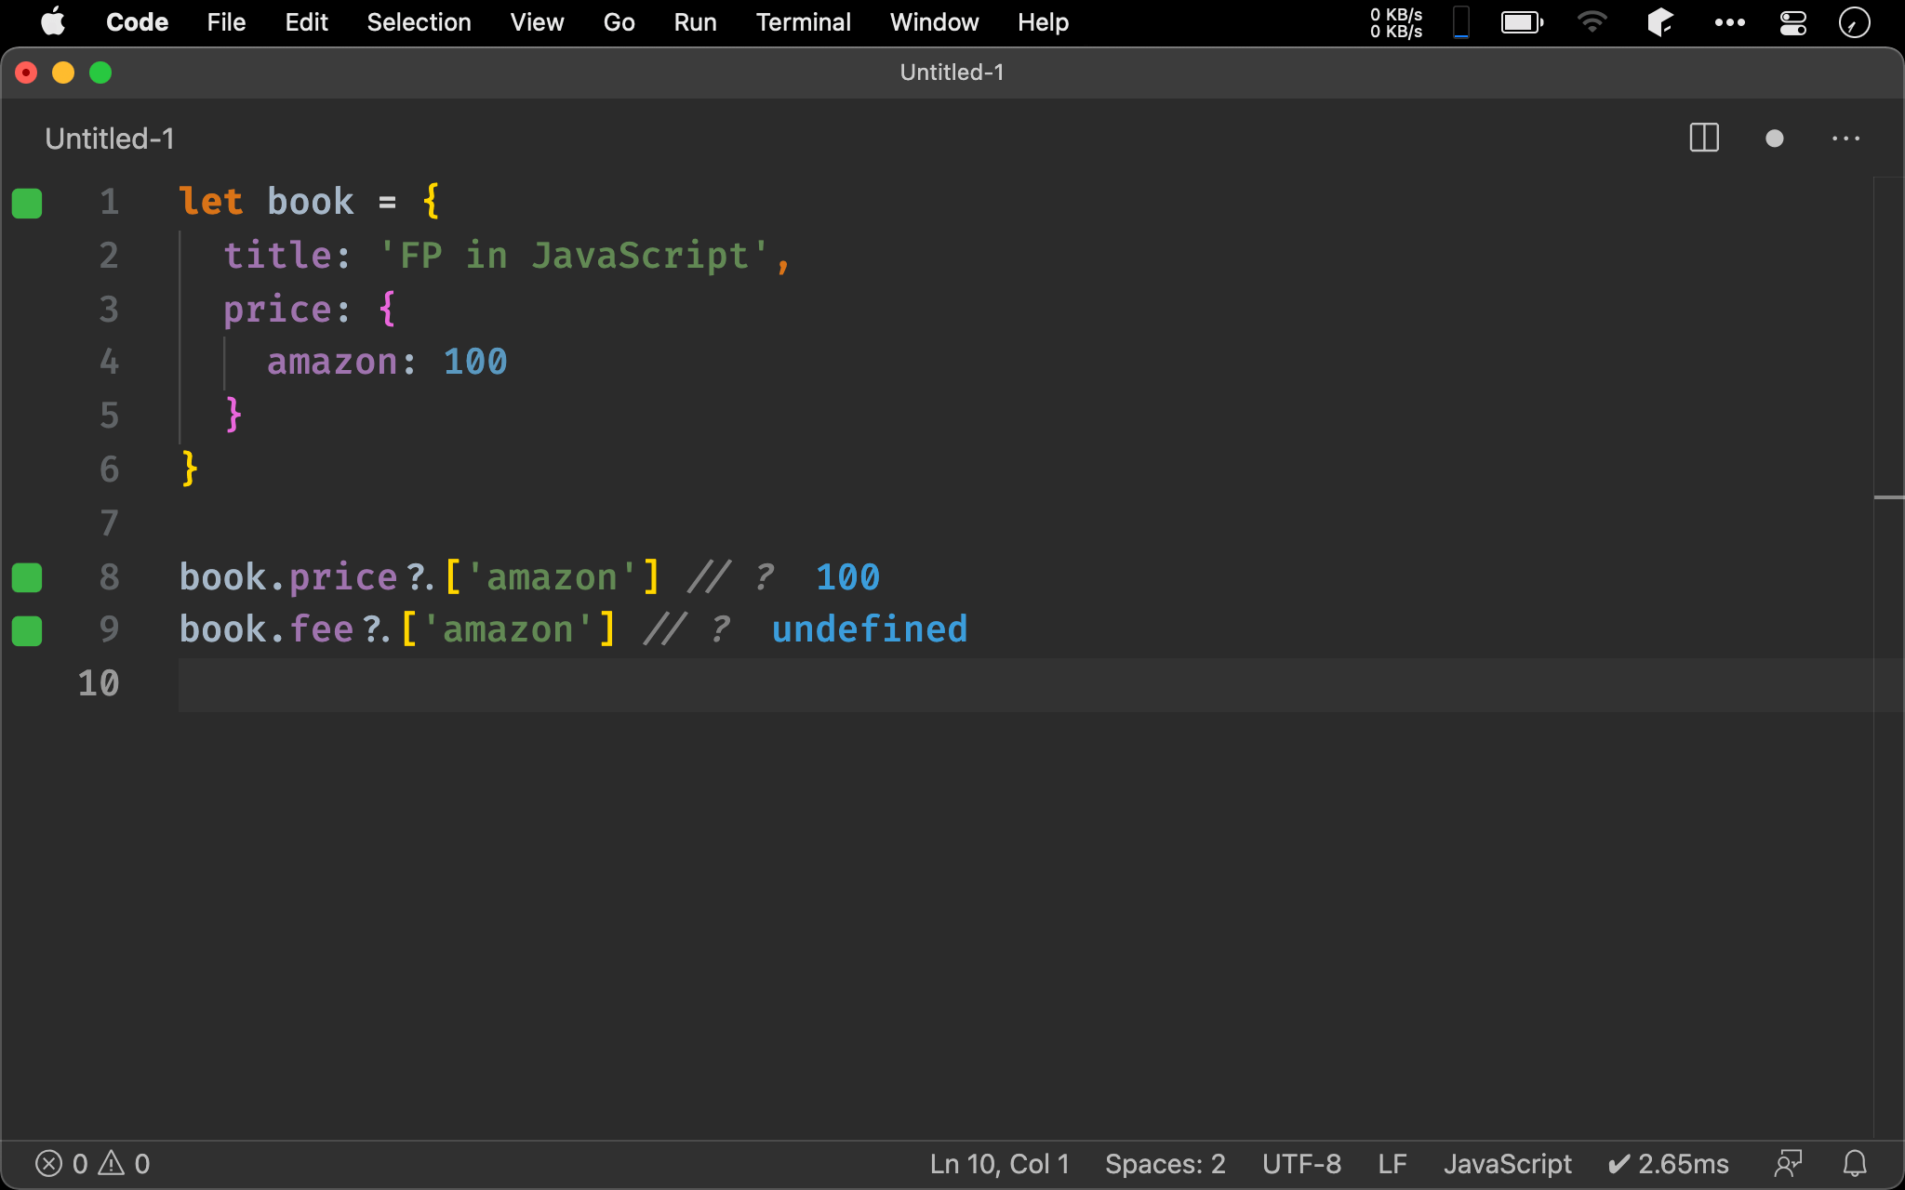Click the Ln 10, Col 1 indicator
Image resolution: width=1905 pixels, height=1190 pixels.
pos(999,1163)
